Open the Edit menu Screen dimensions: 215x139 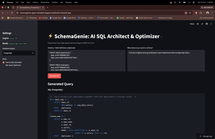(22, 2)
